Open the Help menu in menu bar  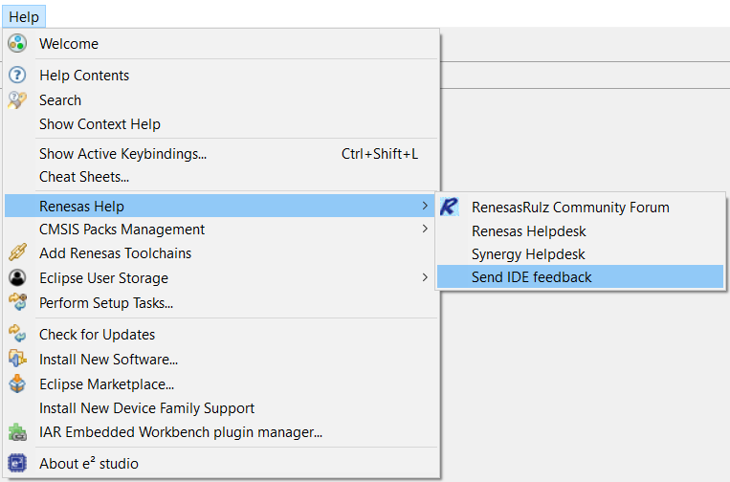(x=24, y=17)
